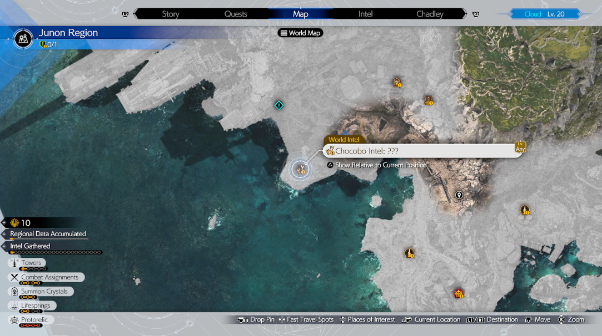Click the Junon Region title
This screenshot has height=336, width=602.
[68, 33]
